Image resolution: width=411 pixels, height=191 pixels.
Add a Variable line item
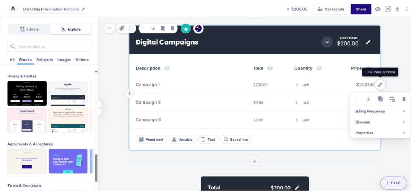[x=182, y=139]
